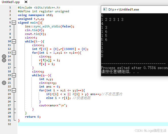The width and height of the screenshot is (168, 134).
Task: Click the 'using namespace std;' line
Action: [x=36, y=15]
